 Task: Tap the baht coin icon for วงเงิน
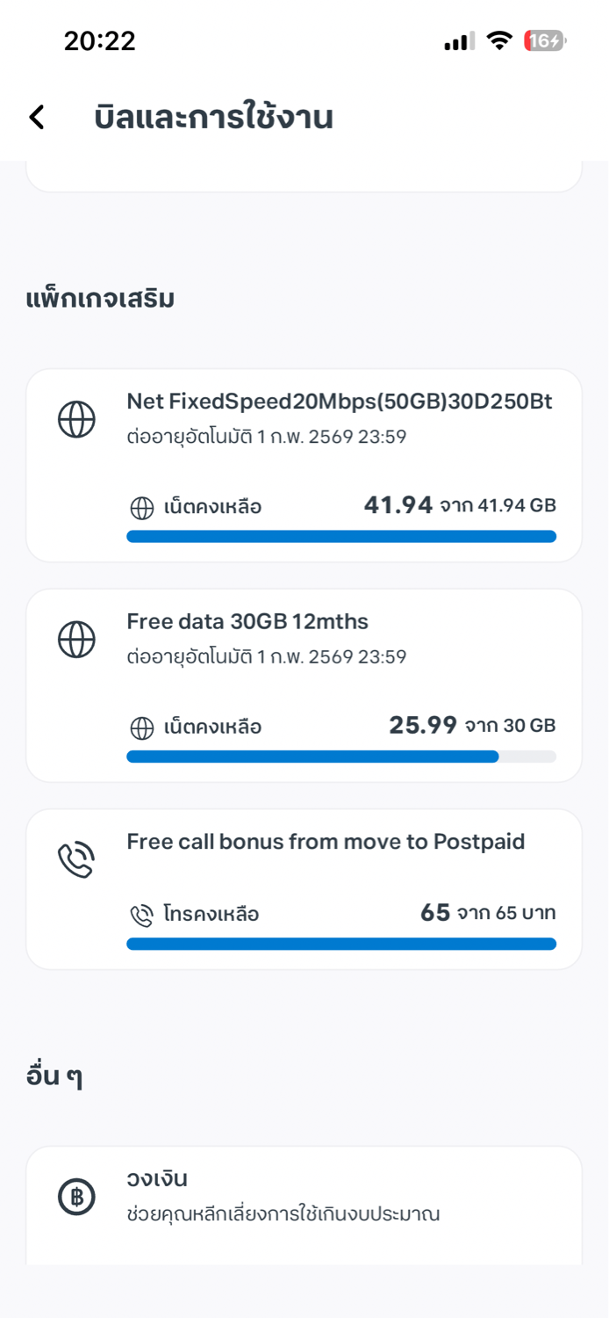point(76,1197)
